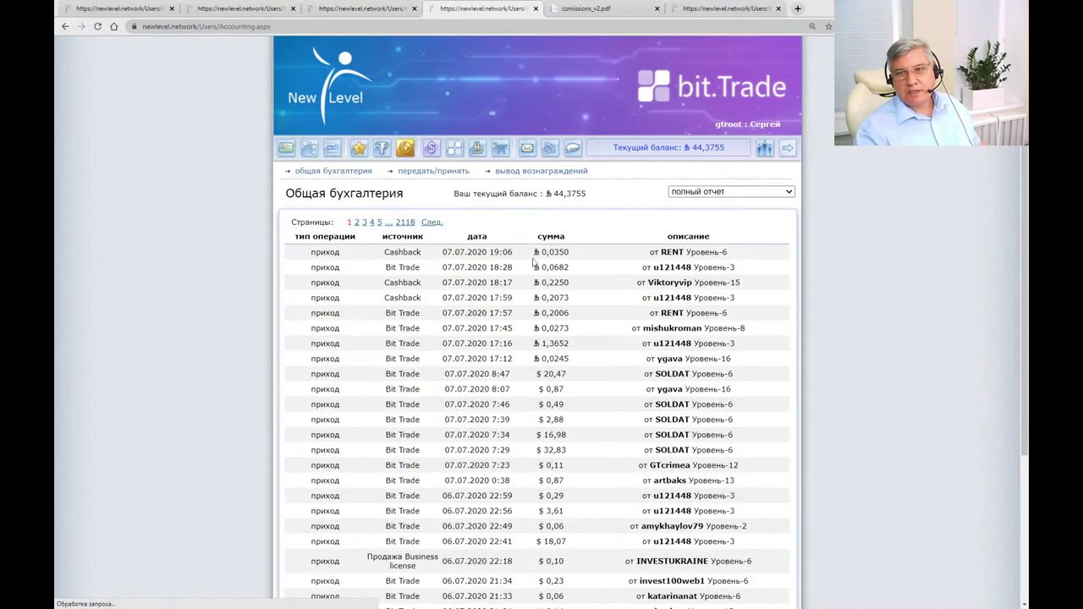The width and height of the screenshot is (1083, 609).
Task: Open the RSS feed icon
Action: point(550,148)
